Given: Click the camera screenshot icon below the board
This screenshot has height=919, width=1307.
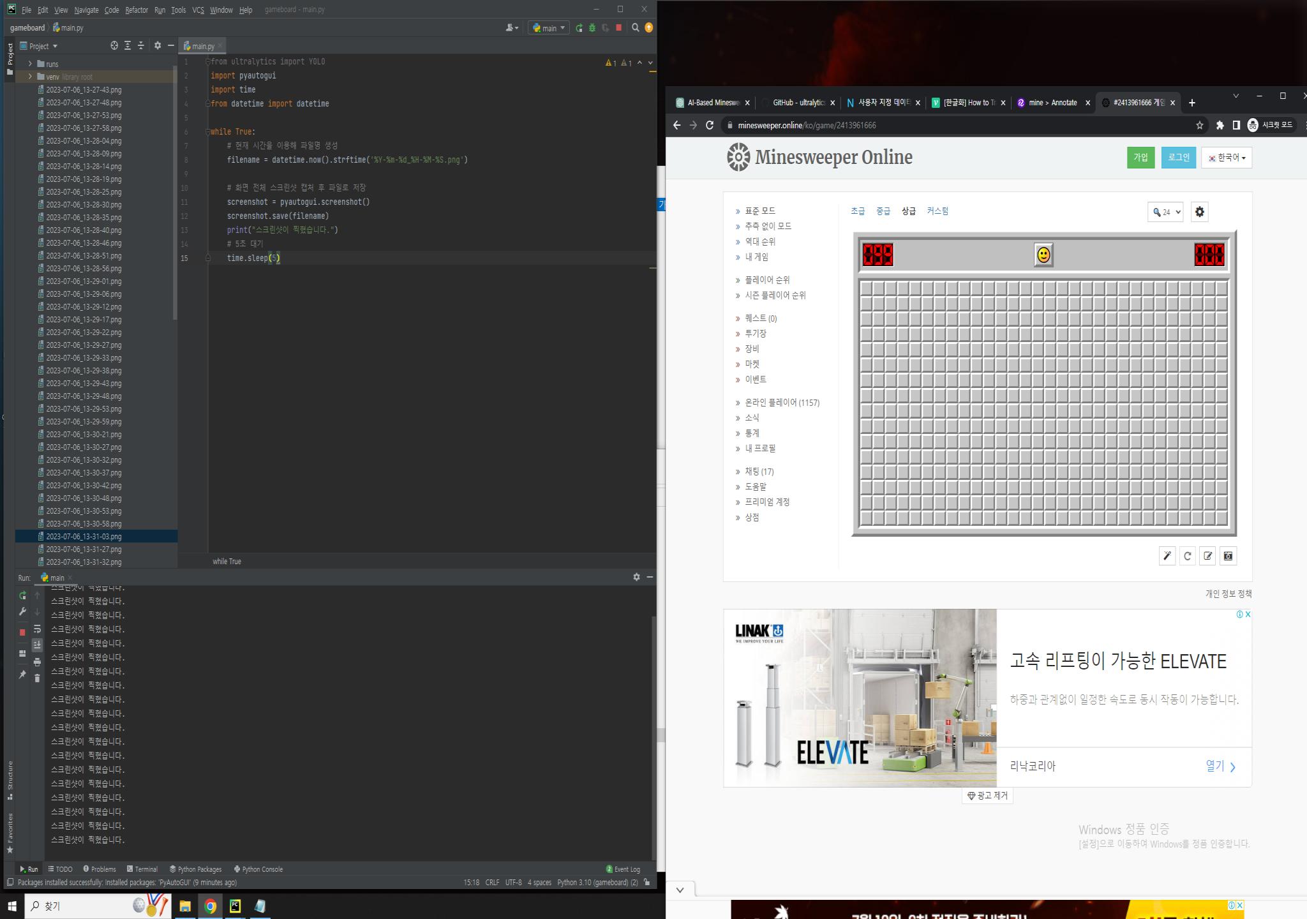Looking at the screenshot, I should pos(1229,556).
